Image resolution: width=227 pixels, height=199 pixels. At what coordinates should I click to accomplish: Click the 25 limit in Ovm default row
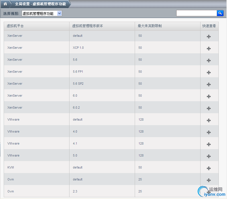click(x=140, y=179)
